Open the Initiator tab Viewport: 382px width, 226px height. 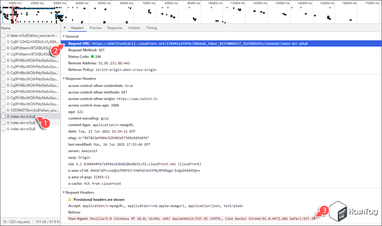(134, 28)
